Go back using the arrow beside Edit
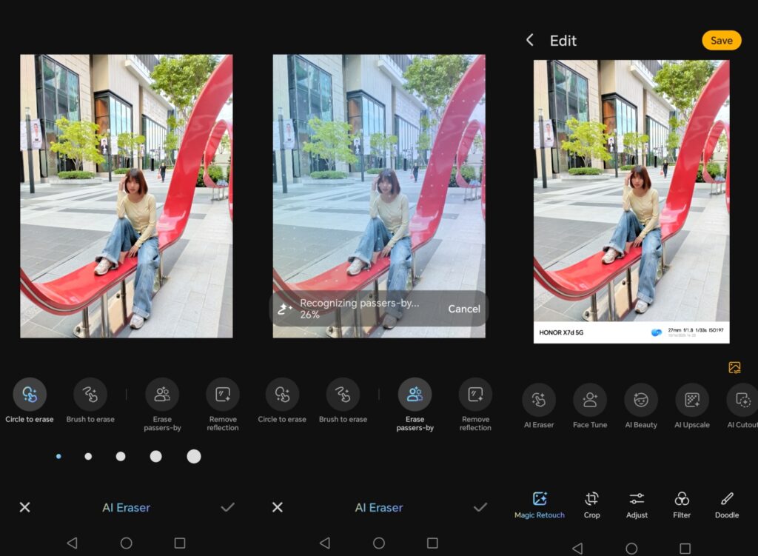 pos(530,40)
